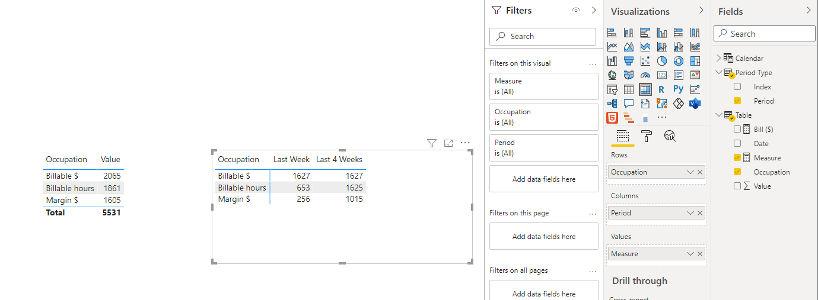Open focus mode for the matrix visual
The height and width of the screenshot is (300, 818).
448,143
